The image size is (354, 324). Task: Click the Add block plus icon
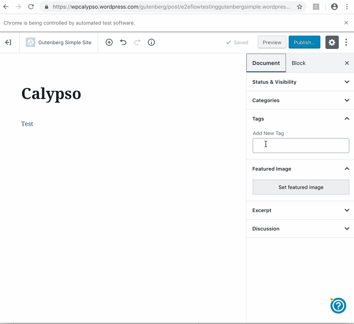pyautogui.click(x=109, y=42)
